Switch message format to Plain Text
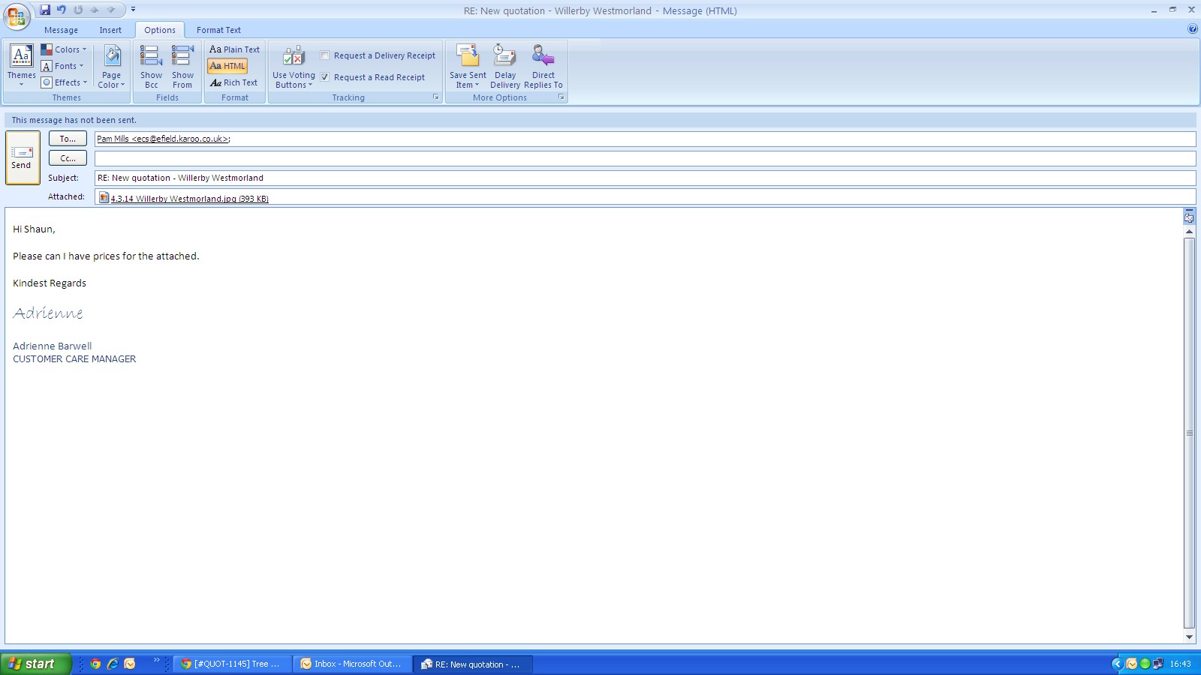Viewport: 1201px width, 675px height. [234, 49]
